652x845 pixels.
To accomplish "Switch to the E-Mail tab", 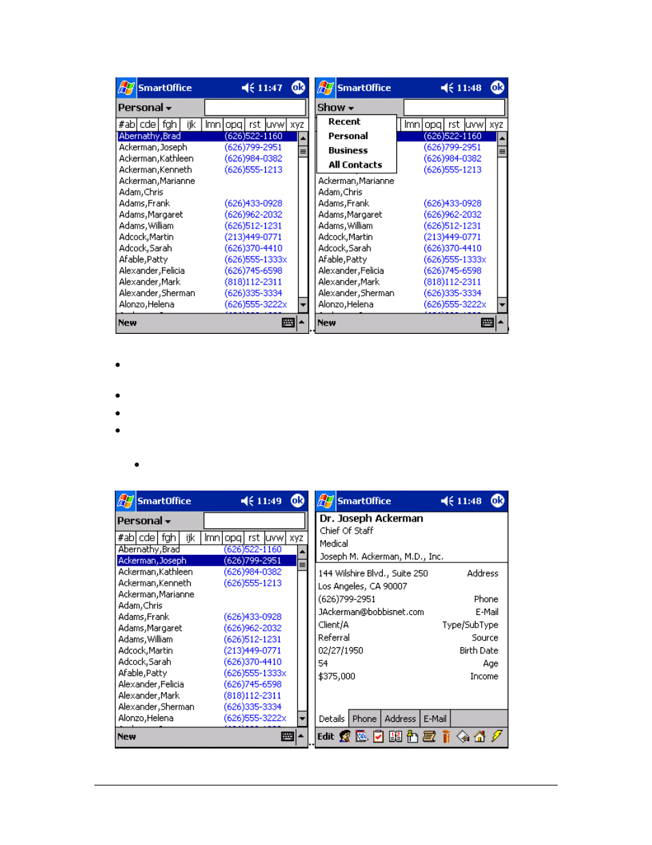I will [435, 718].
